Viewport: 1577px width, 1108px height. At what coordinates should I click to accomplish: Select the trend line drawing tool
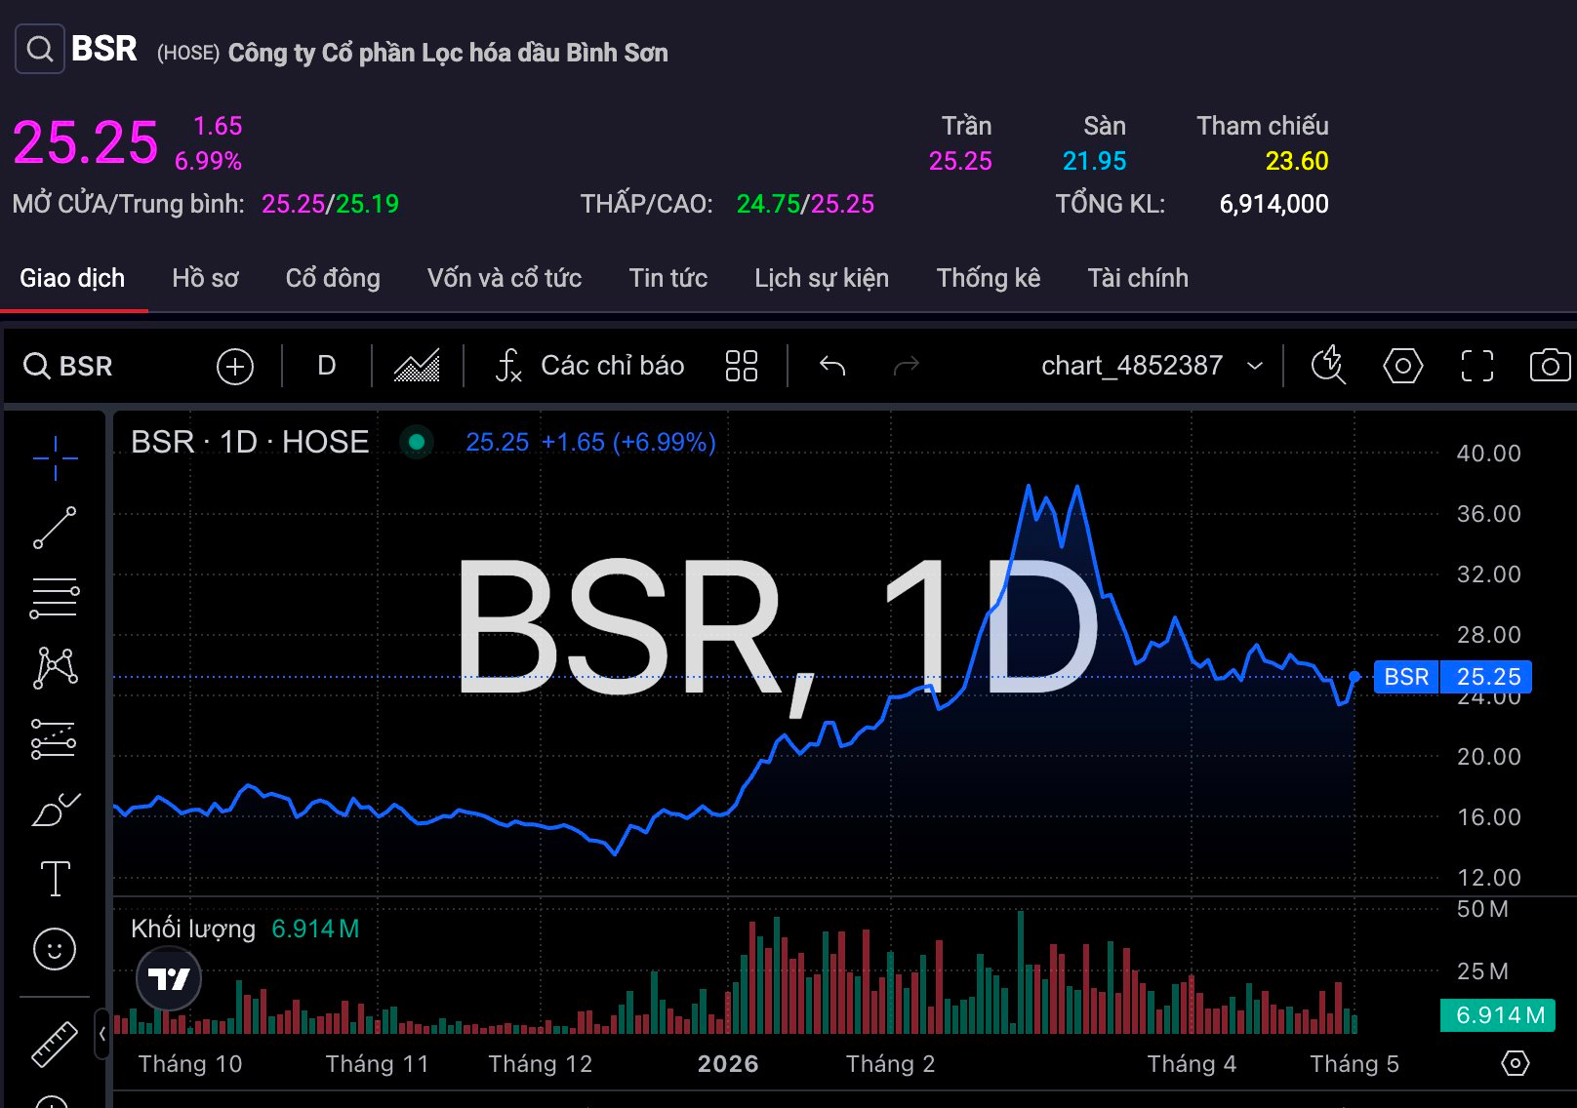click(x=55, y=528)
